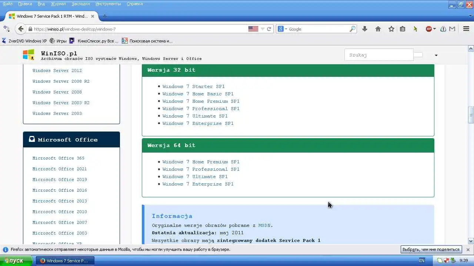Open the Игры bookmark
The height and width of the screenshot is (266, 474).
pyautogui.click(x=58, y=41)
